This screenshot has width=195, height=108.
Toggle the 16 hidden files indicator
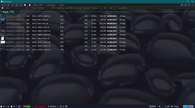(40, 106)
